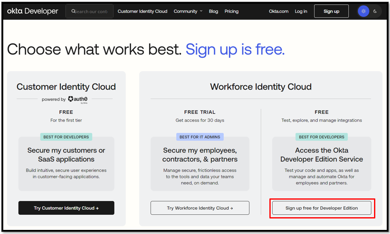The image size is (390, 234).
Task: Click the 'FREE TRIAL' label
Action: pyautogui.click(x=200, y=112)
